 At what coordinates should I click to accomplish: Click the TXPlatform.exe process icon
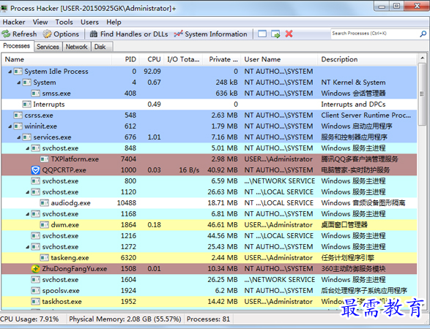(45, 159)
